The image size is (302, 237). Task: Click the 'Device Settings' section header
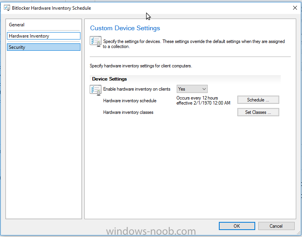109,79
